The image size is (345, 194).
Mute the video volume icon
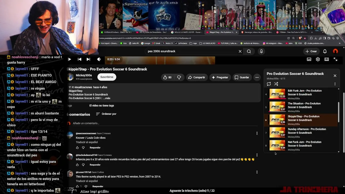pyautogui.click(x=99, y=59)
